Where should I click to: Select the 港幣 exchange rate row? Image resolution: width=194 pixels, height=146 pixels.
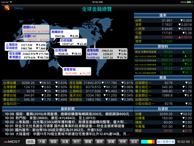click(163, 25)
